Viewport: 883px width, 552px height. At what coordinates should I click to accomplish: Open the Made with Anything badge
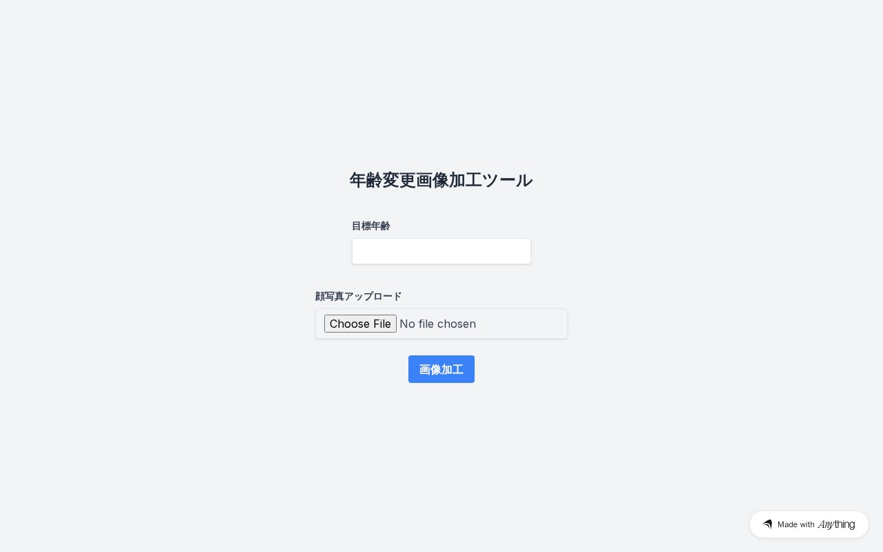tap(809, 524)
